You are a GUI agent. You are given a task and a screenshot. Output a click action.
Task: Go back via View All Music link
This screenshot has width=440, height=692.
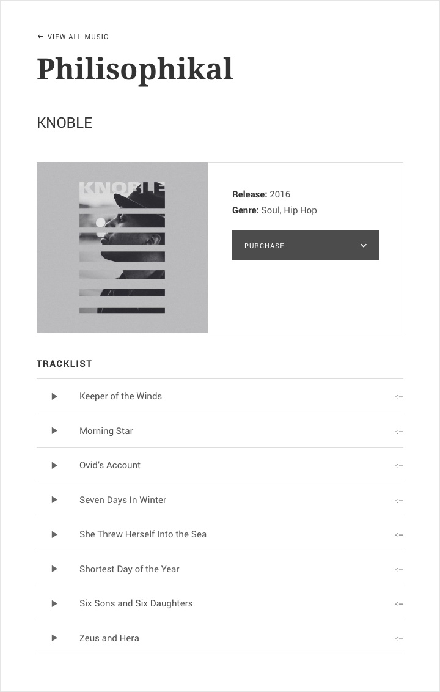pyautogui.click(x=78, y=37)
